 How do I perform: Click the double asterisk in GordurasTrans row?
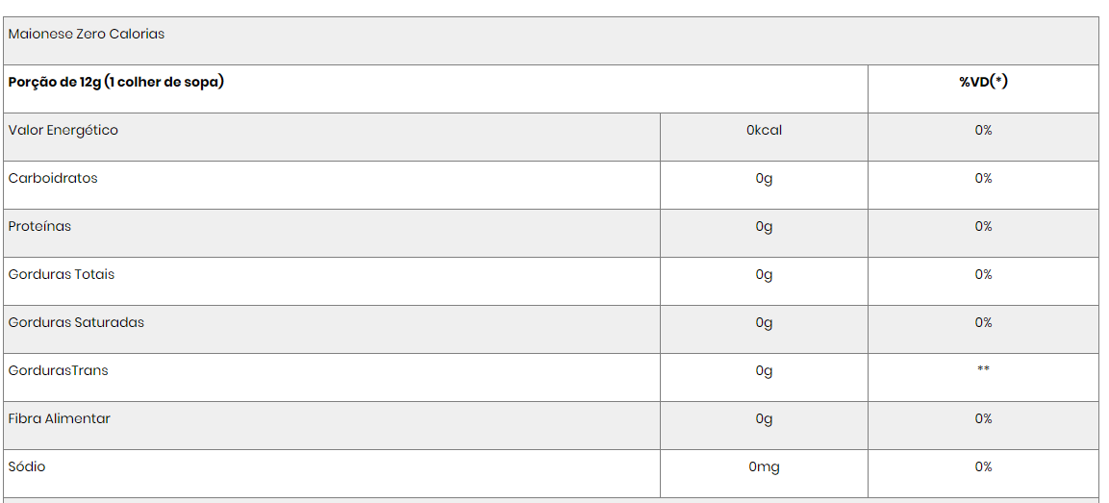pyautogui.click(x=983, y=369)
